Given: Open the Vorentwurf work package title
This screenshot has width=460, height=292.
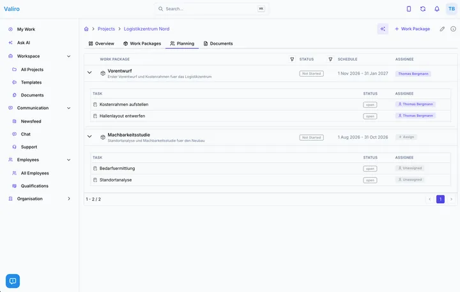Looking at the screenshot, I should [x=119, y=71].
